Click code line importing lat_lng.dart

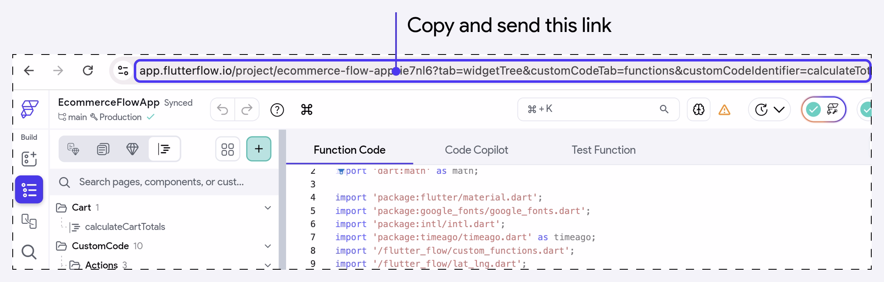coord(431,264)
